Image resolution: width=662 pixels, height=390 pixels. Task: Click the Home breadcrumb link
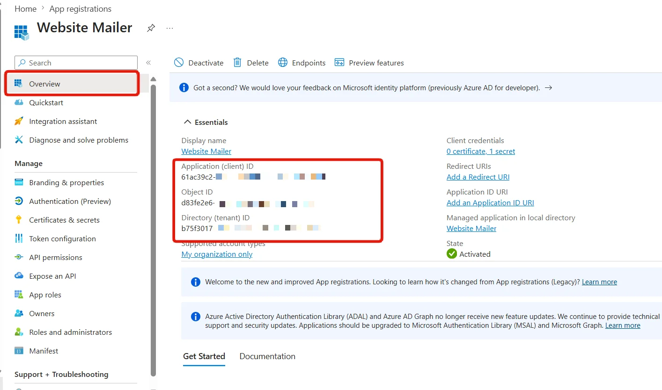25,9
